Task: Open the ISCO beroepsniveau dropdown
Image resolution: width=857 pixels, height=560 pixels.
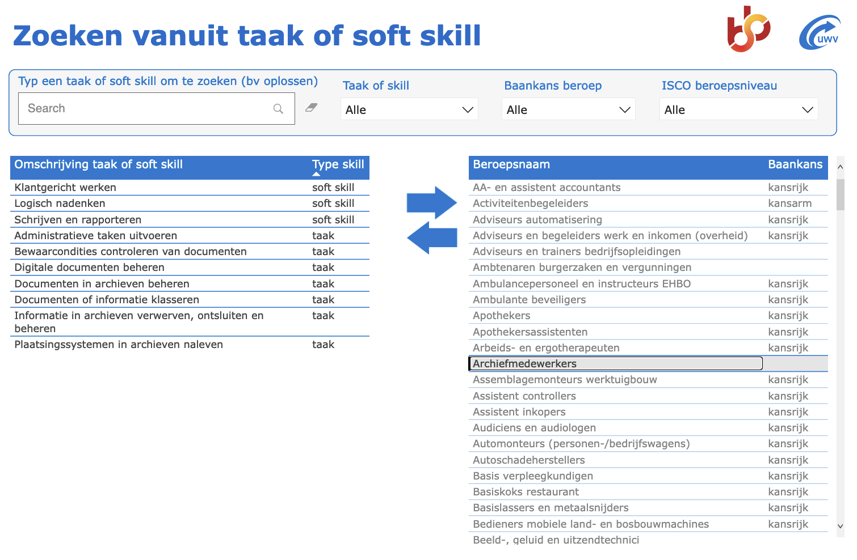Action: point(738,109)
